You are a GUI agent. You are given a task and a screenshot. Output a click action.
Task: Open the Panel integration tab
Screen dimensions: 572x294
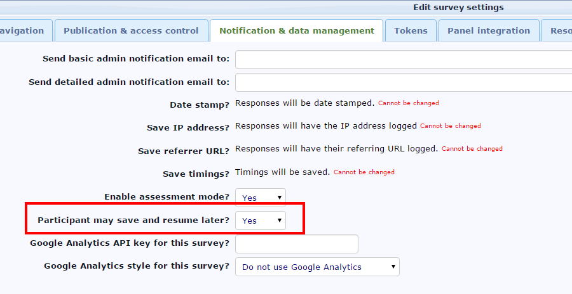pyautogui.click(x=488, y=30)
